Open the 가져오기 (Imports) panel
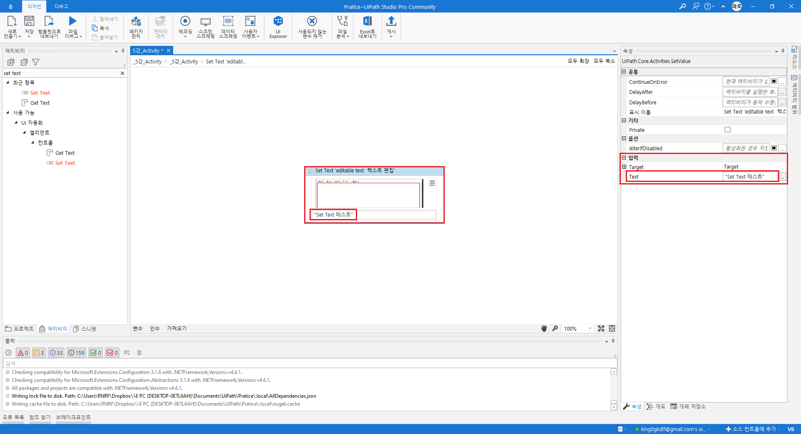The height and width of the screenshot is (434, 801). [x=177, y=328]
